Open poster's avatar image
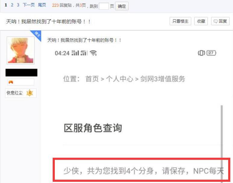The image size is (233, 183). pyautogui.click(x=21, y=50)
